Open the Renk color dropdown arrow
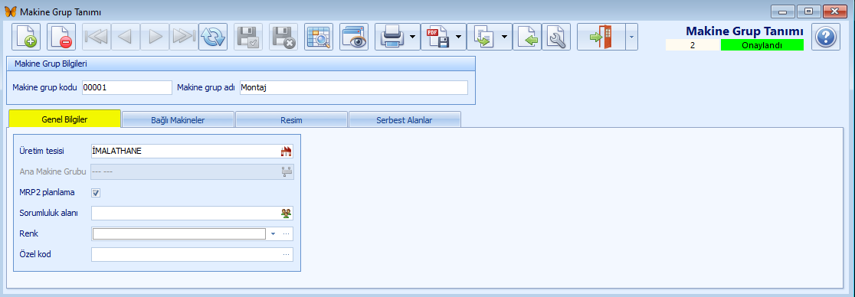 coord(274,233)
